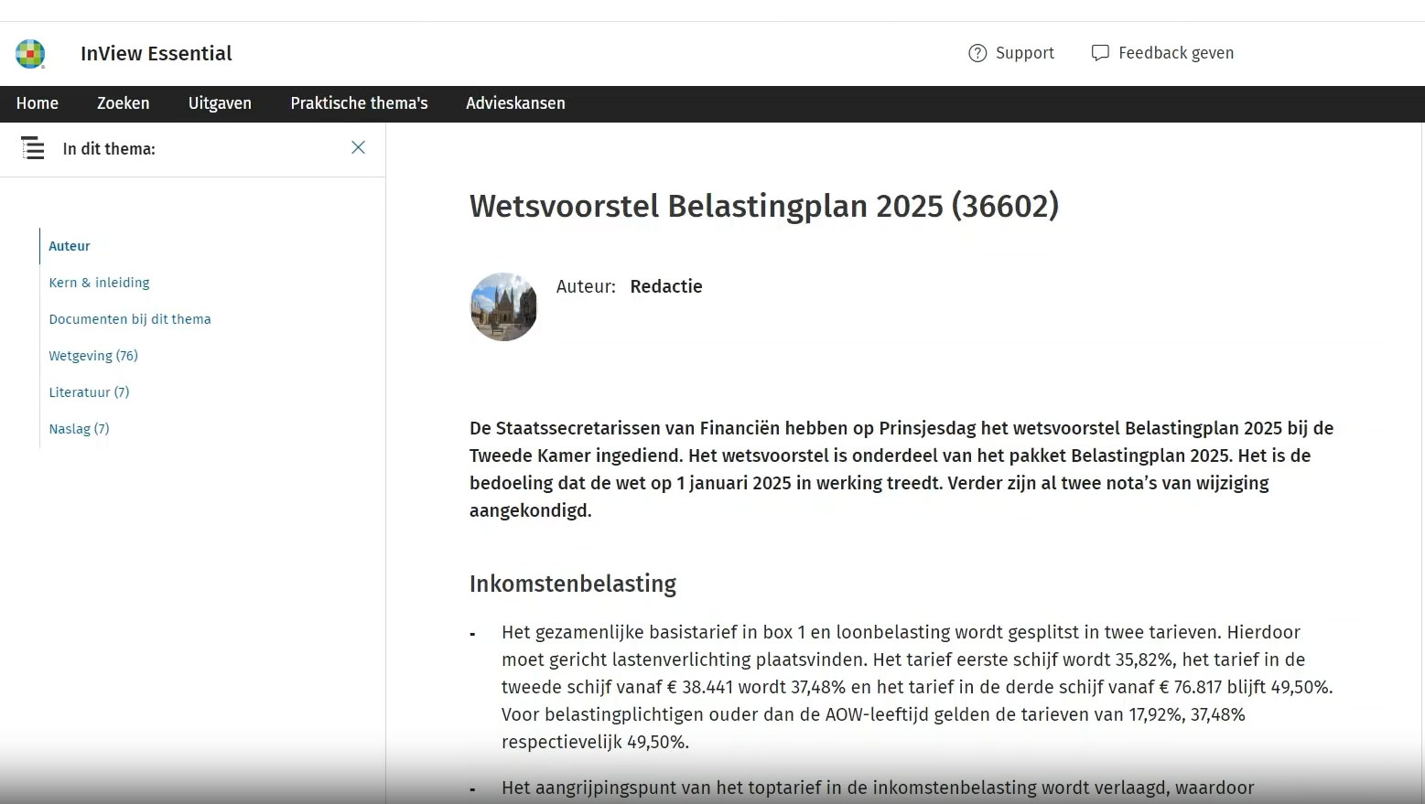The image size is (1425, 804).
Task: Click the Support link
Action: point(1024,53)
